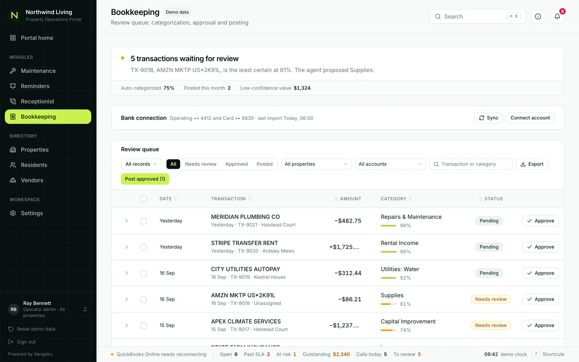
Task: Click the Supplies 61% confidence bar
Action: pyautogui.click(x=389, y=304)
